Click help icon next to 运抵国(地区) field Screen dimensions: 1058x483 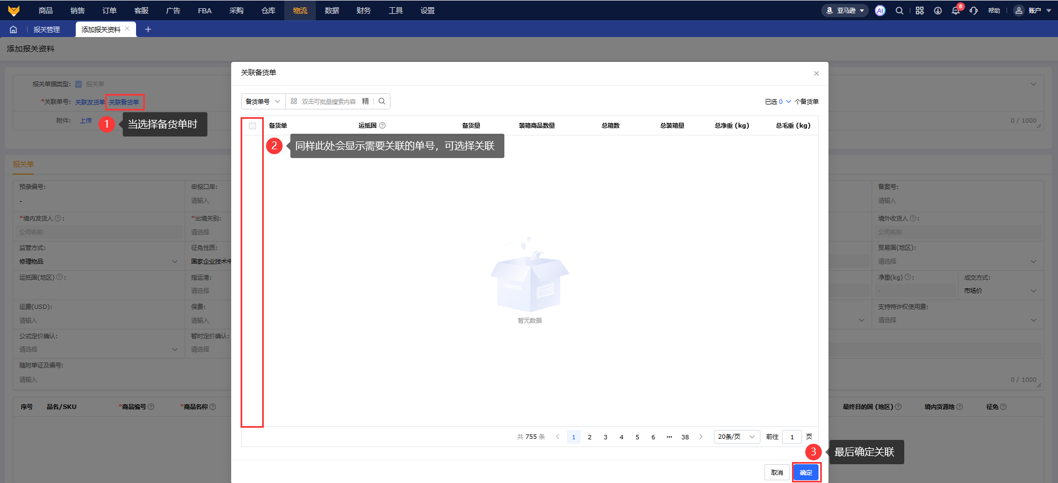tap(60, 277)
